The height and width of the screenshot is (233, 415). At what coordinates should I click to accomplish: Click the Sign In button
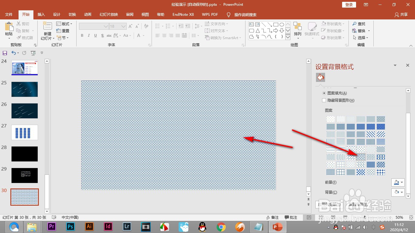[x=349, y=5]
